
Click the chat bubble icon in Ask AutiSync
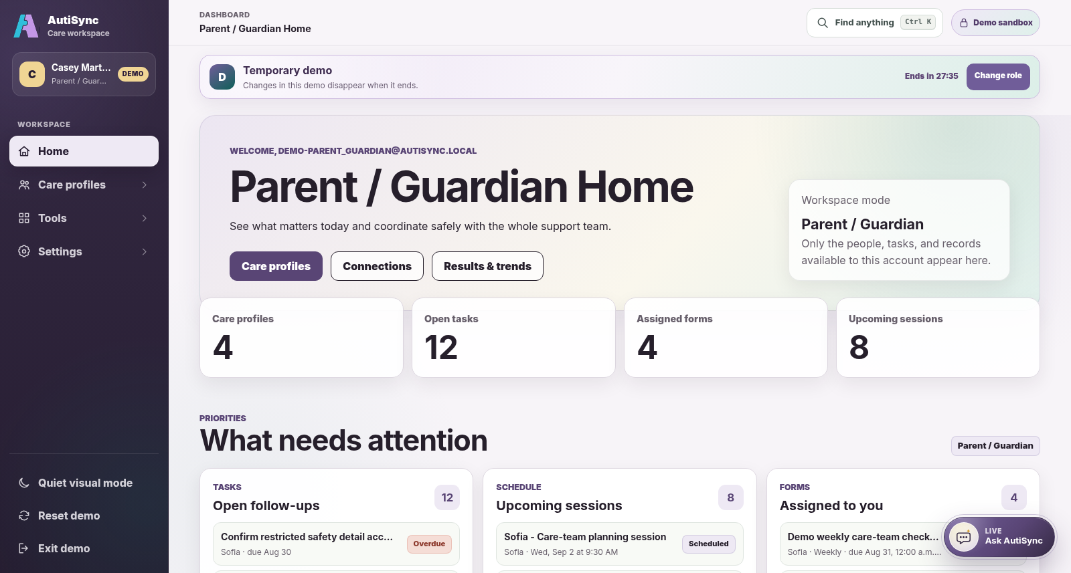click(x=964, y=538)
